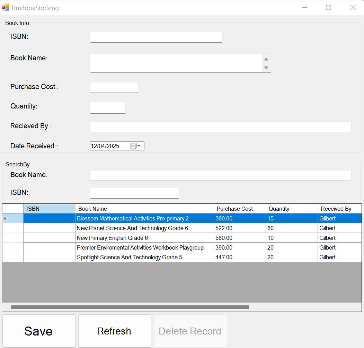This screenshot has height=348, width=364.
Task: Maximize the frmBookStocking window
Action: (x=328, y=8)
